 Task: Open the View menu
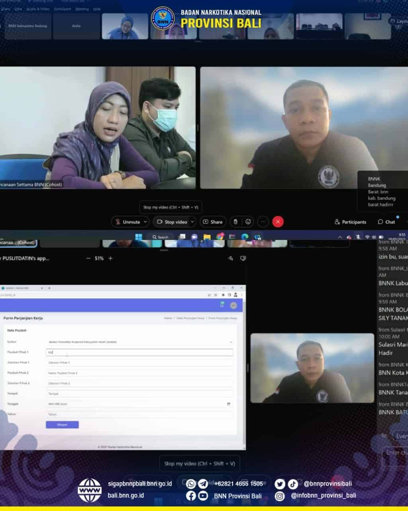[x=18, y=9]
